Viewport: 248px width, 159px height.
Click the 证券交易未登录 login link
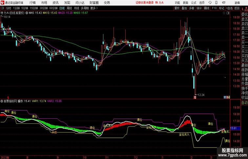point(145,3)
